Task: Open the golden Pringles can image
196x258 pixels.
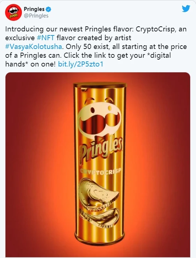Action: click(x=98, y=165)
